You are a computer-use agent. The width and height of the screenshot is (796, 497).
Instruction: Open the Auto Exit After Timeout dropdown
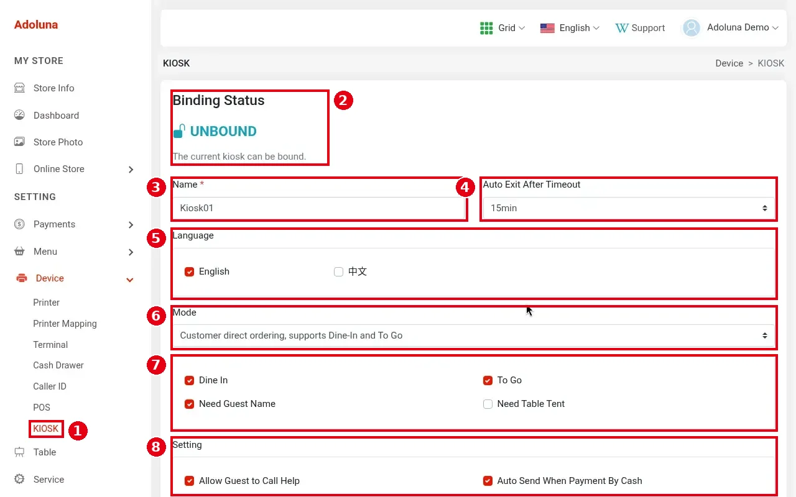(629, 208)
